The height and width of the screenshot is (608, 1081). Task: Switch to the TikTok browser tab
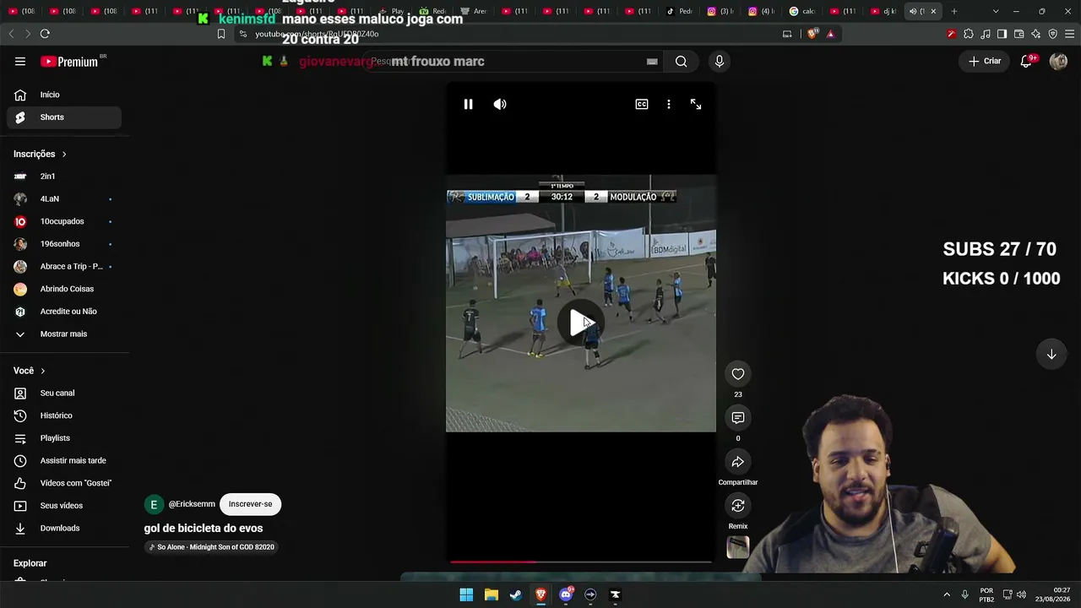click(679, 11)
